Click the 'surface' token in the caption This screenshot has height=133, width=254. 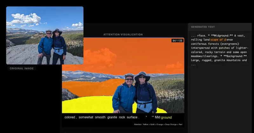tap(132, 117)
